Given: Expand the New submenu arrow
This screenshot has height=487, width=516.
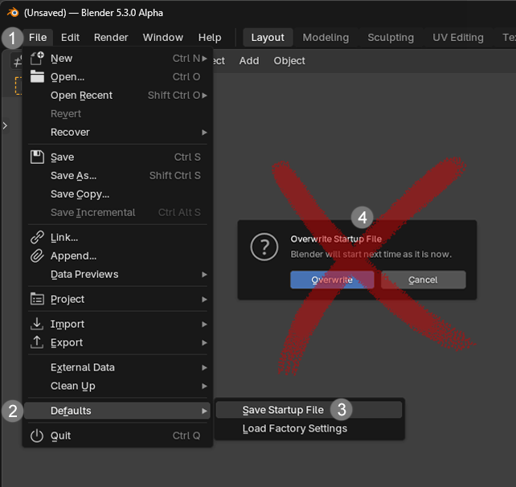Looking at the screenshot, I should (204, 58).
